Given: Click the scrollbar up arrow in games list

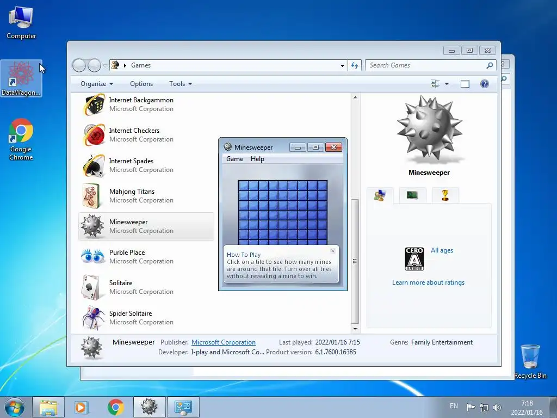Looking at the screenshot, I should [x=355, y=97].
